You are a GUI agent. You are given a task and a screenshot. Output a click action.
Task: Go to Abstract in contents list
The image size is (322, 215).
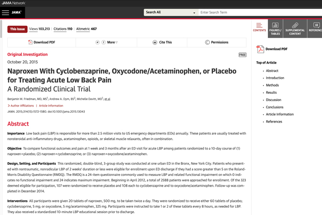[x=272, y=71]
